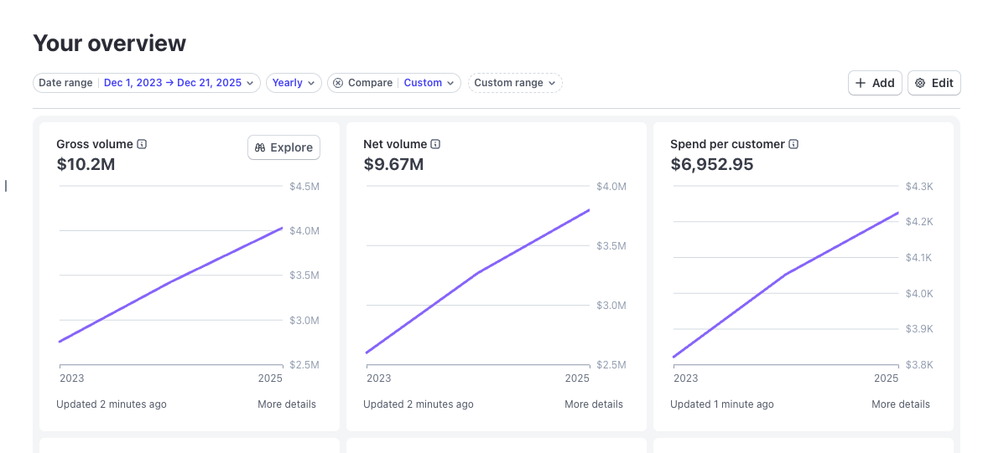
Task: Change the Yearly interval dropdown
Action: (x=294, y=83)
